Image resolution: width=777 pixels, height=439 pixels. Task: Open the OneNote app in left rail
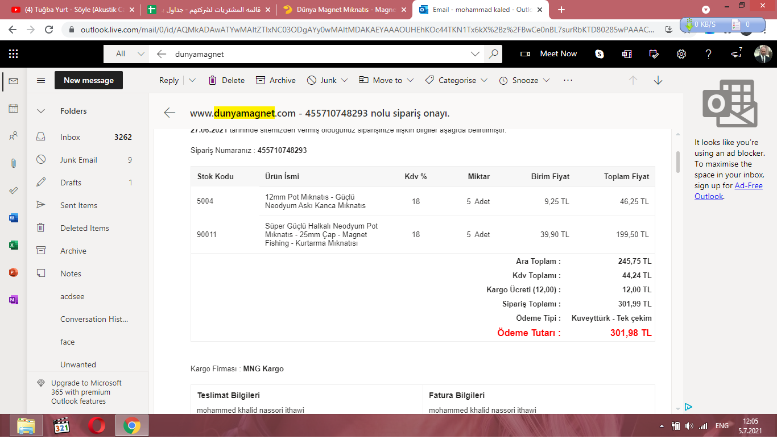point(14,300)
